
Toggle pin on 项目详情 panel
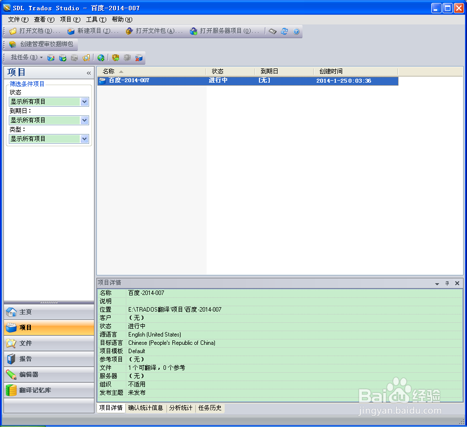coord(447,283)
